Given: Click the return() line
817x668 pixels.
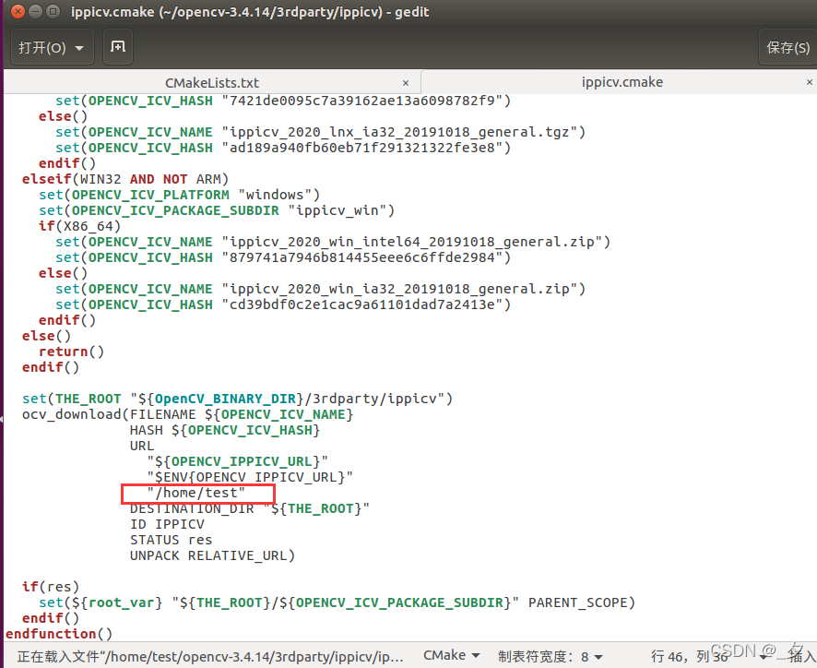Looking at the screenshot, I should pyautogui.click(x=71, y=352).
